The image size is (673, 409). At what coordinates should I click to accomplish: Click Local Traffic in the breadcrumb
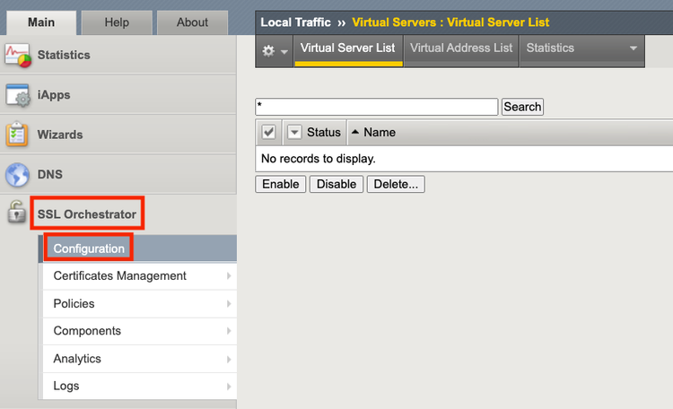pyautogui.click(x=295, y=22)
